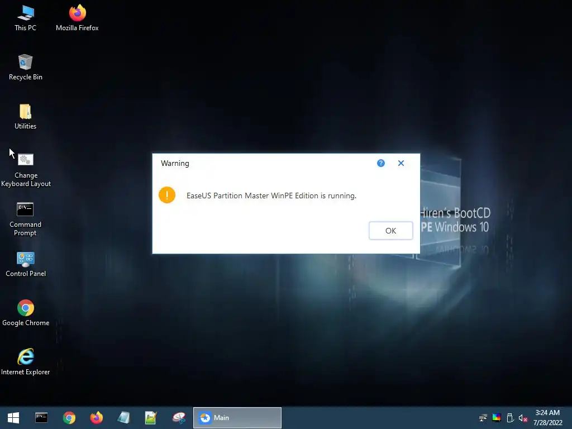Select the Google Chrome desktop icon
Image resolution: width=572 pixels, height=429 pixels.
[x=26, y=313]
